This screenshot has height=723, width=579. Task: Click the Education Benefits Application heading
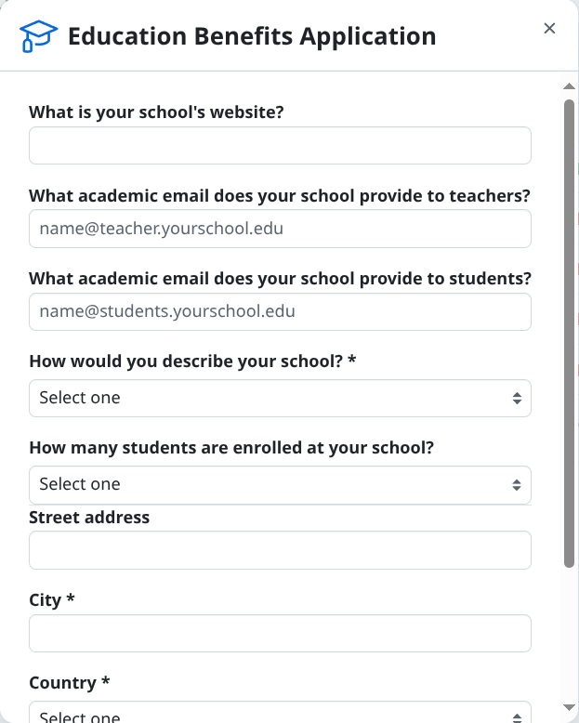click(x=252, y=37)
